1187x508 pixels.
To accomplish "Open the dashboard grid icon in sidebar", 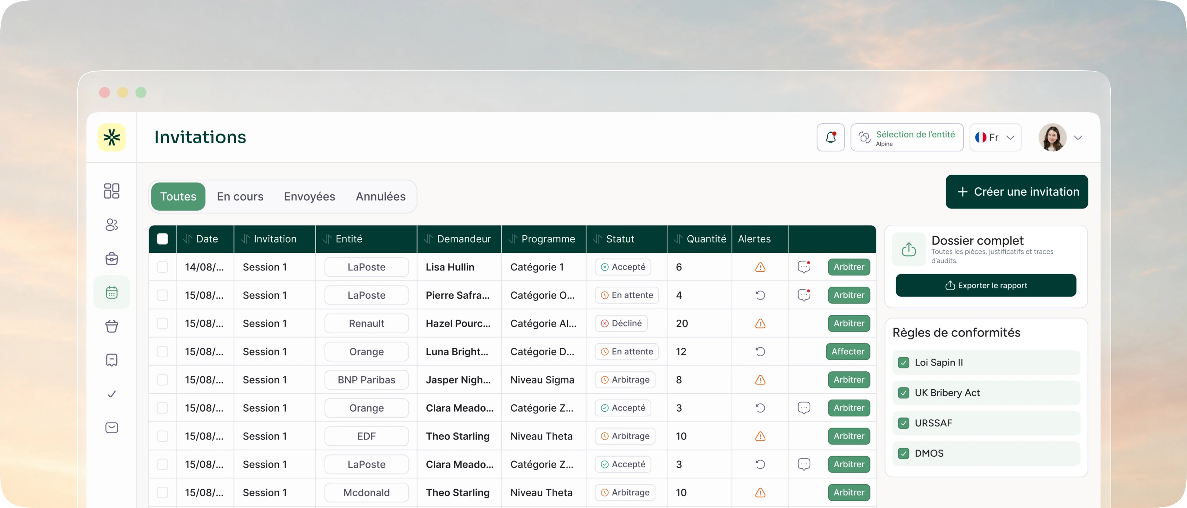I will pos(111,191).
